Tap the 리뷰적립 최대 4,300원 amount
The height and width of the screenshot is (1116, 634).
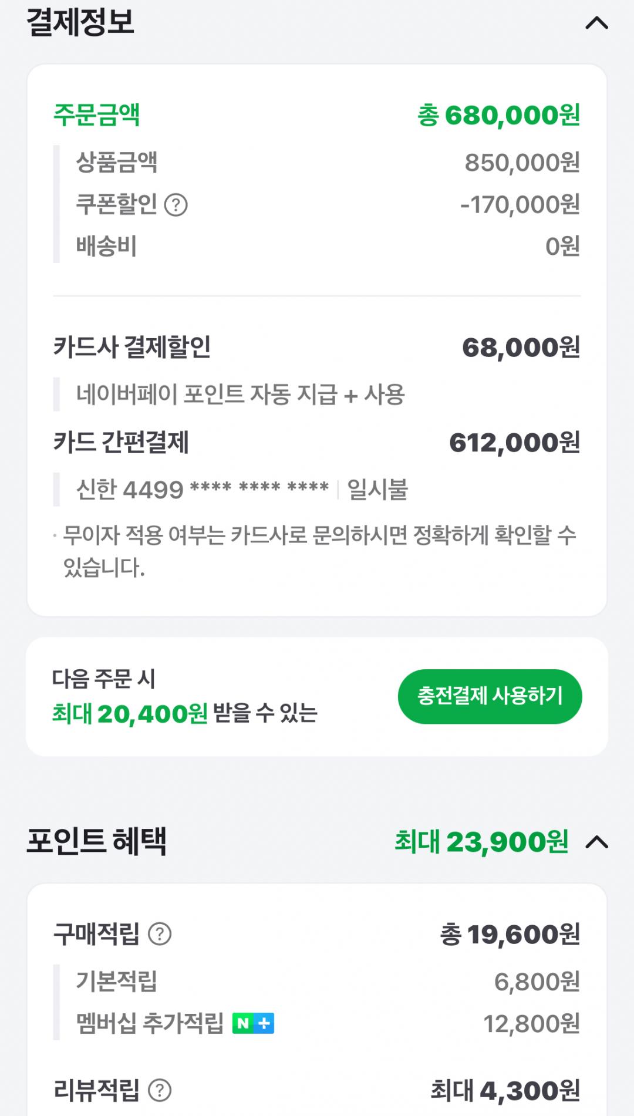tap(505, 1091)
